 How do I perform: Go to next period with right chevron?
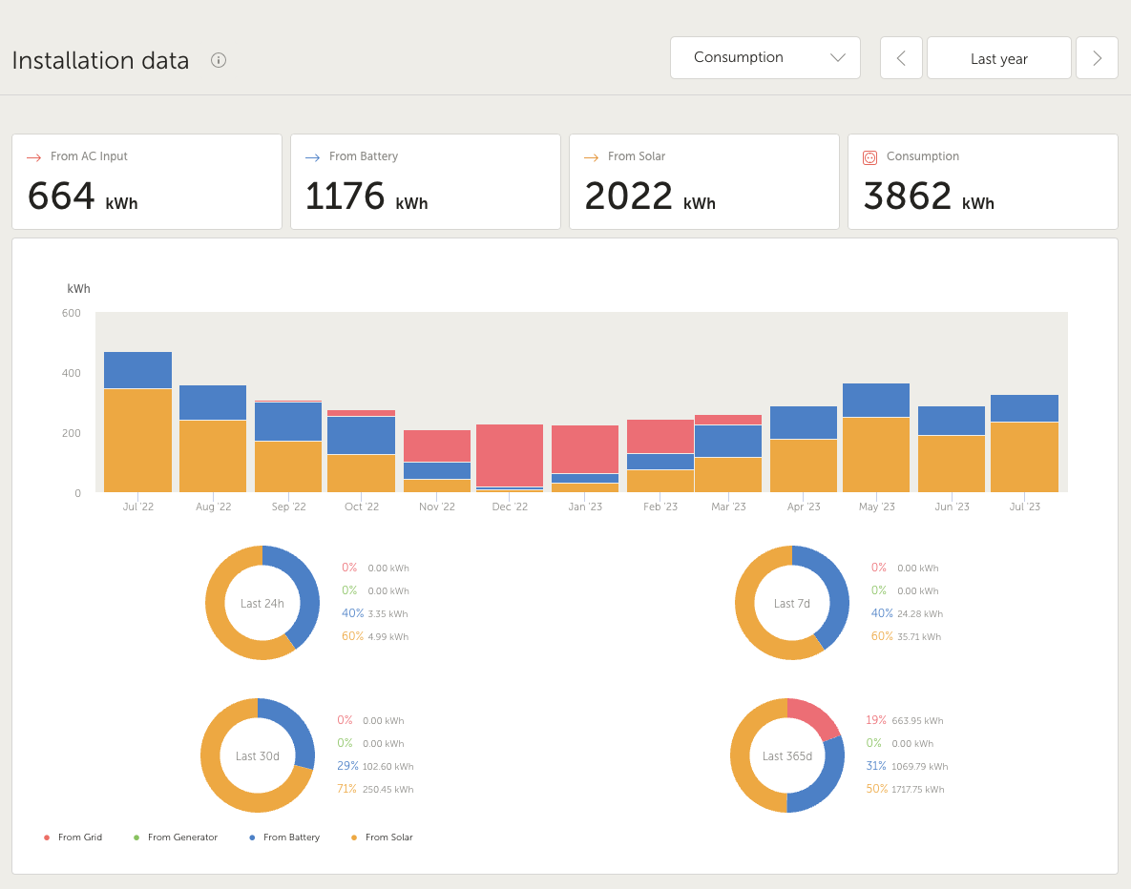(x=1097, y=58)
